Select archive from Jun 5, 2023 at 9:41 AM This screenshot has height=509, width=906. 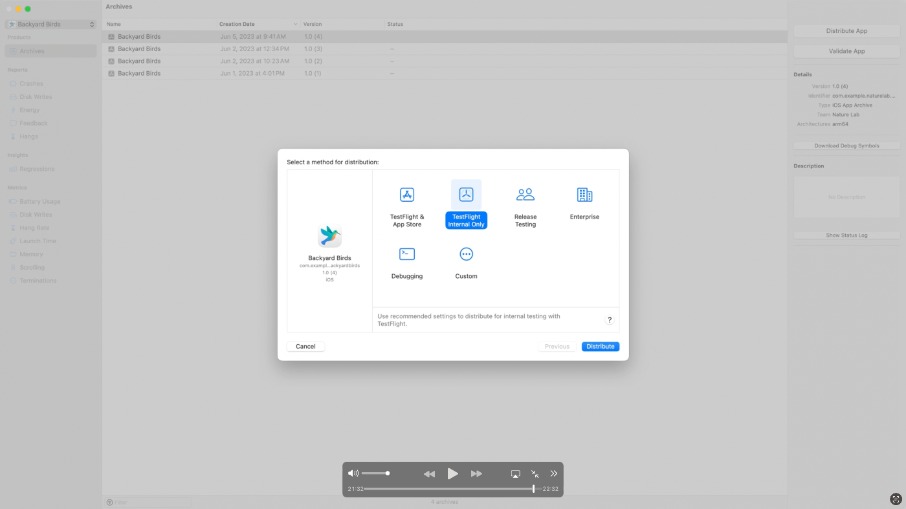pos(445,37)
